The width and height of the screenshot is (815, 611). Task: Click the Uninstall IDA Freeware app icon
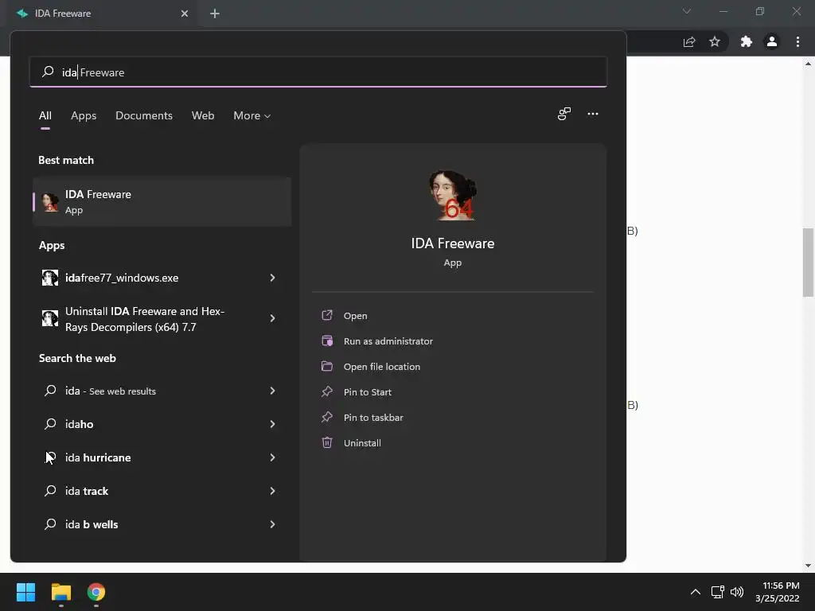[50, 318]
